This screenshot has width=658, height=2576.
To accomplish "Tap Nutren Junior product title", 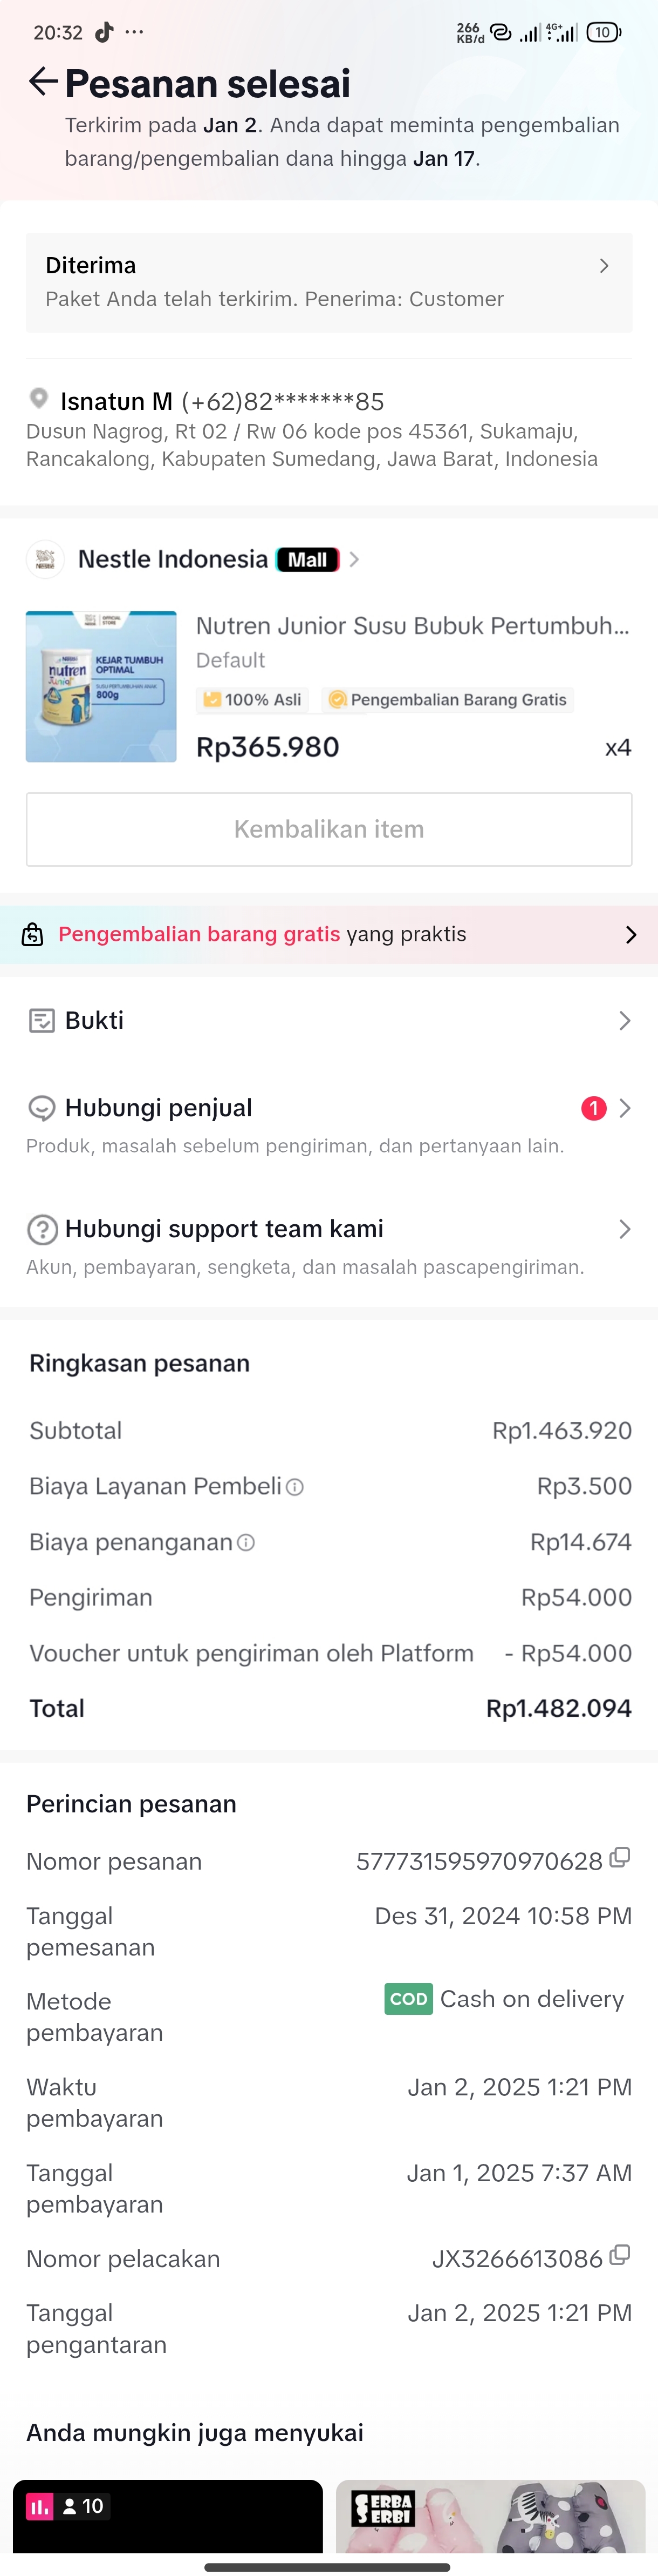I will [412, 626].
